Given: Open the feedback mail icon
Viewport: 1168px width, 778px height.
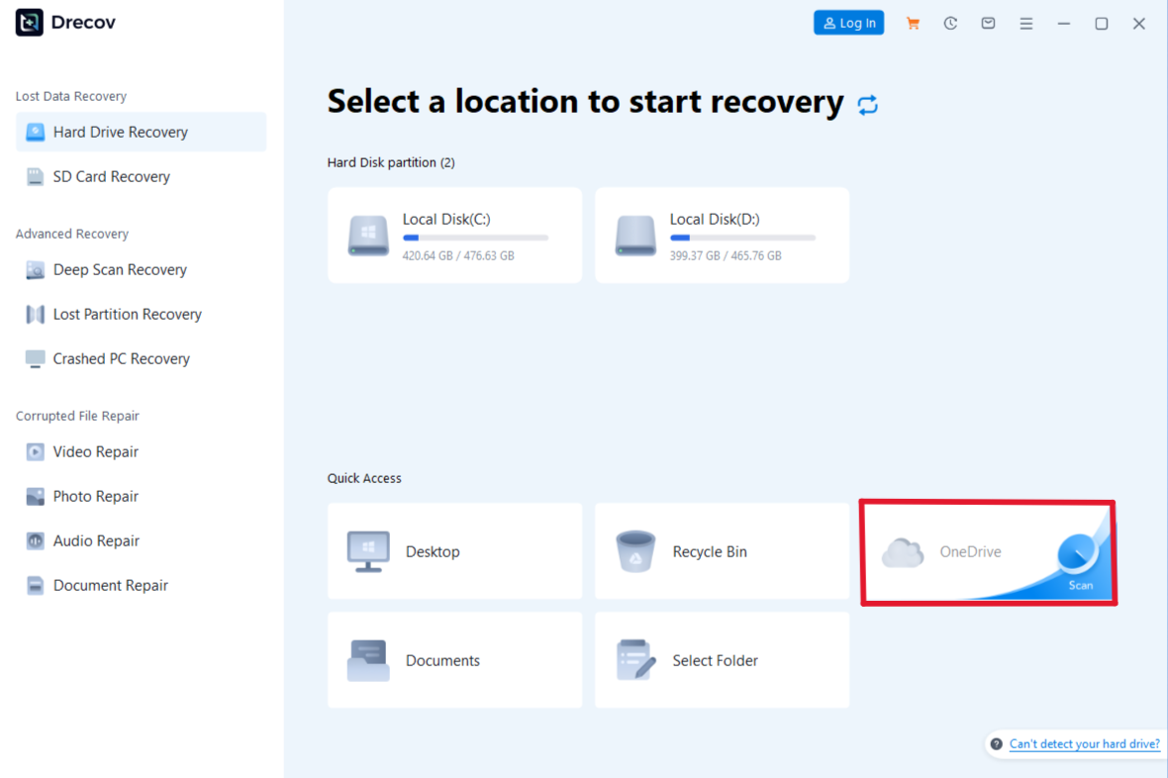Looking at the screenshot, I should pyautogui.click(x=988, y=22).
